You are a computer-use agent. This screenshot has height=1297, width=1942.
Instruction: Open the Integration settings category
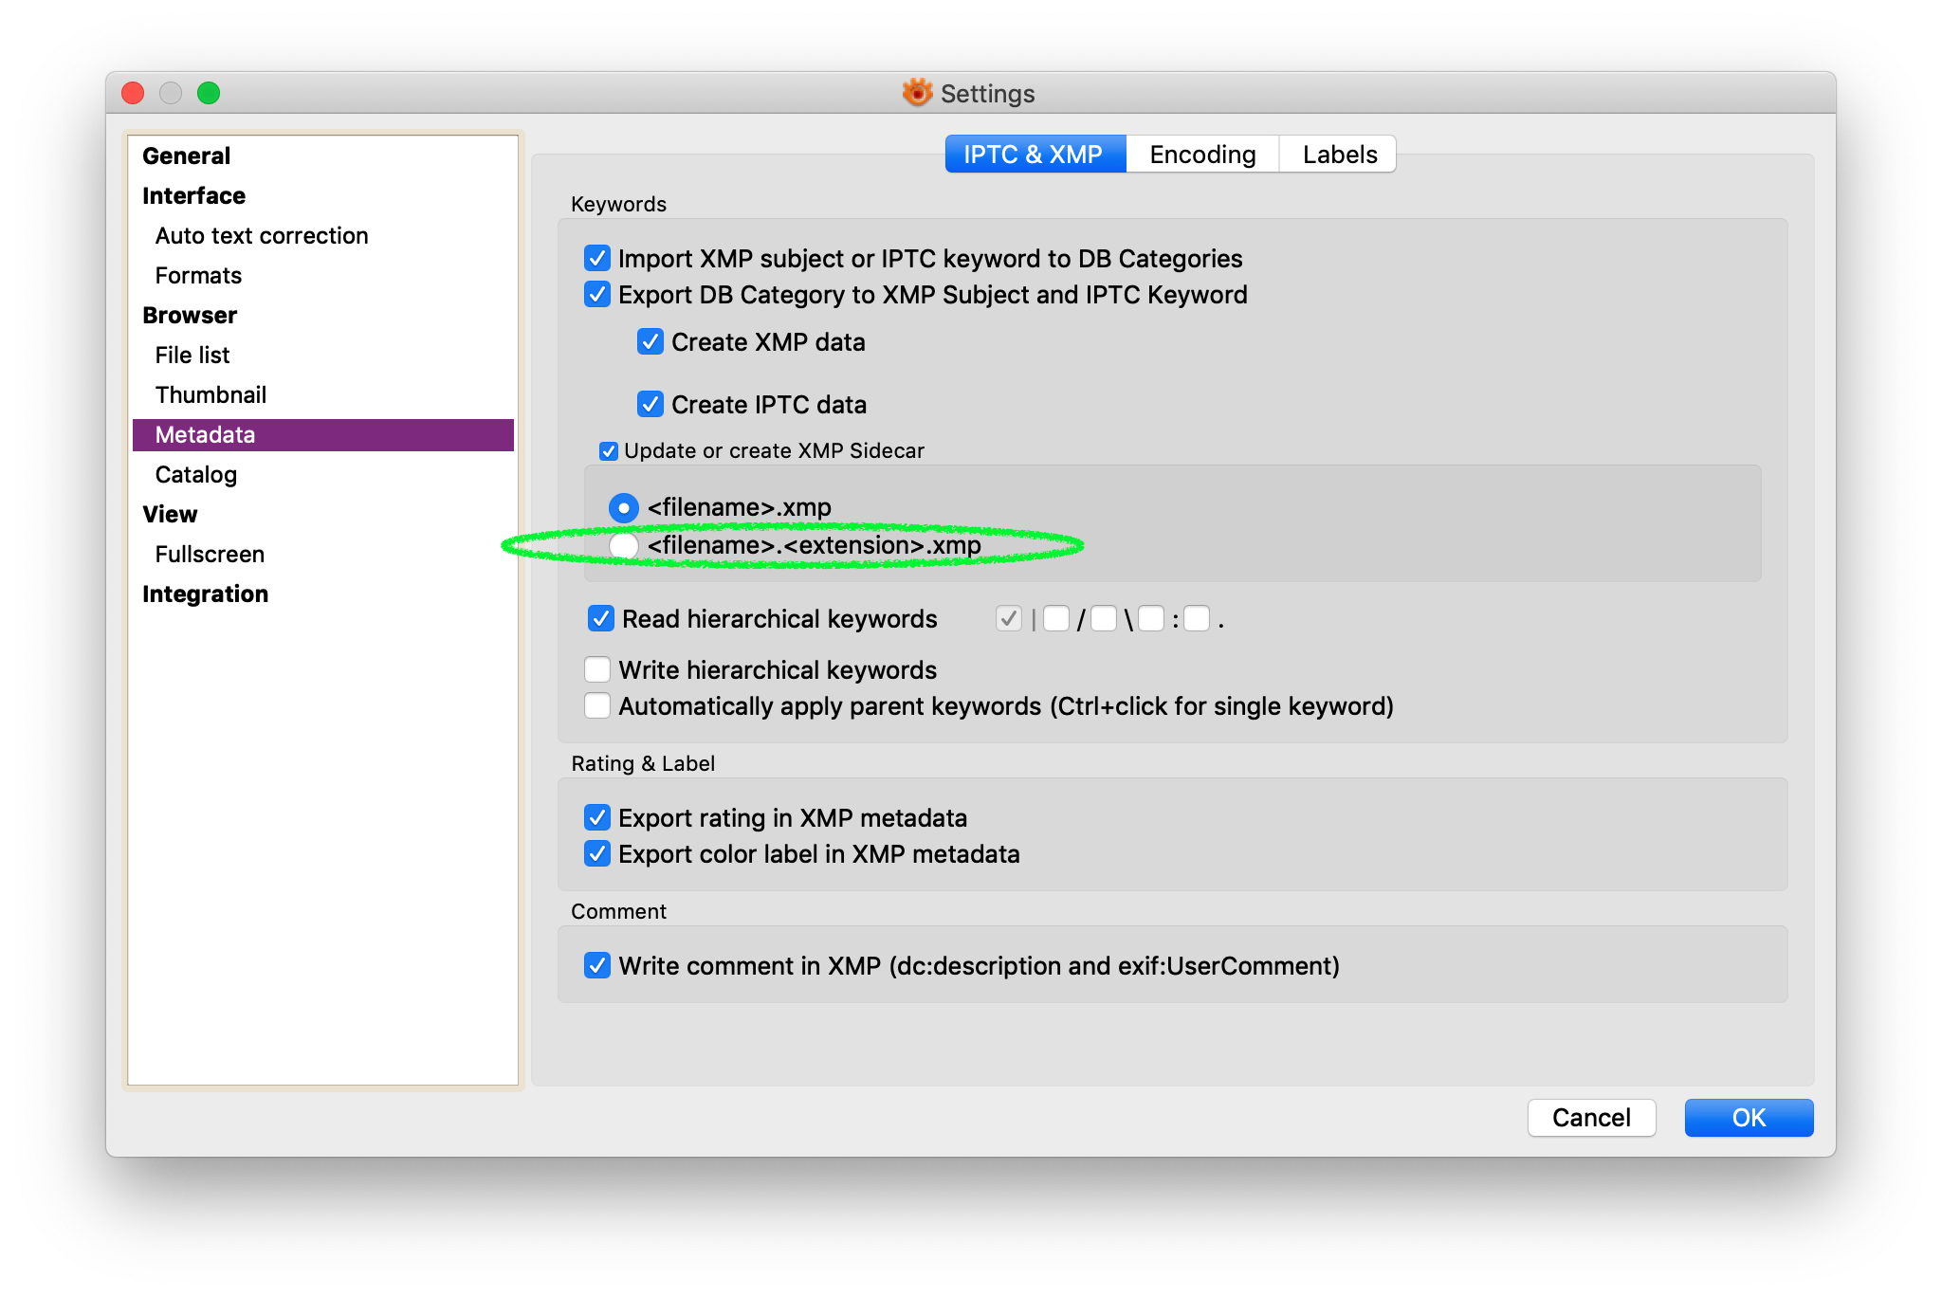pyautogui.click(x=205, y=594)
